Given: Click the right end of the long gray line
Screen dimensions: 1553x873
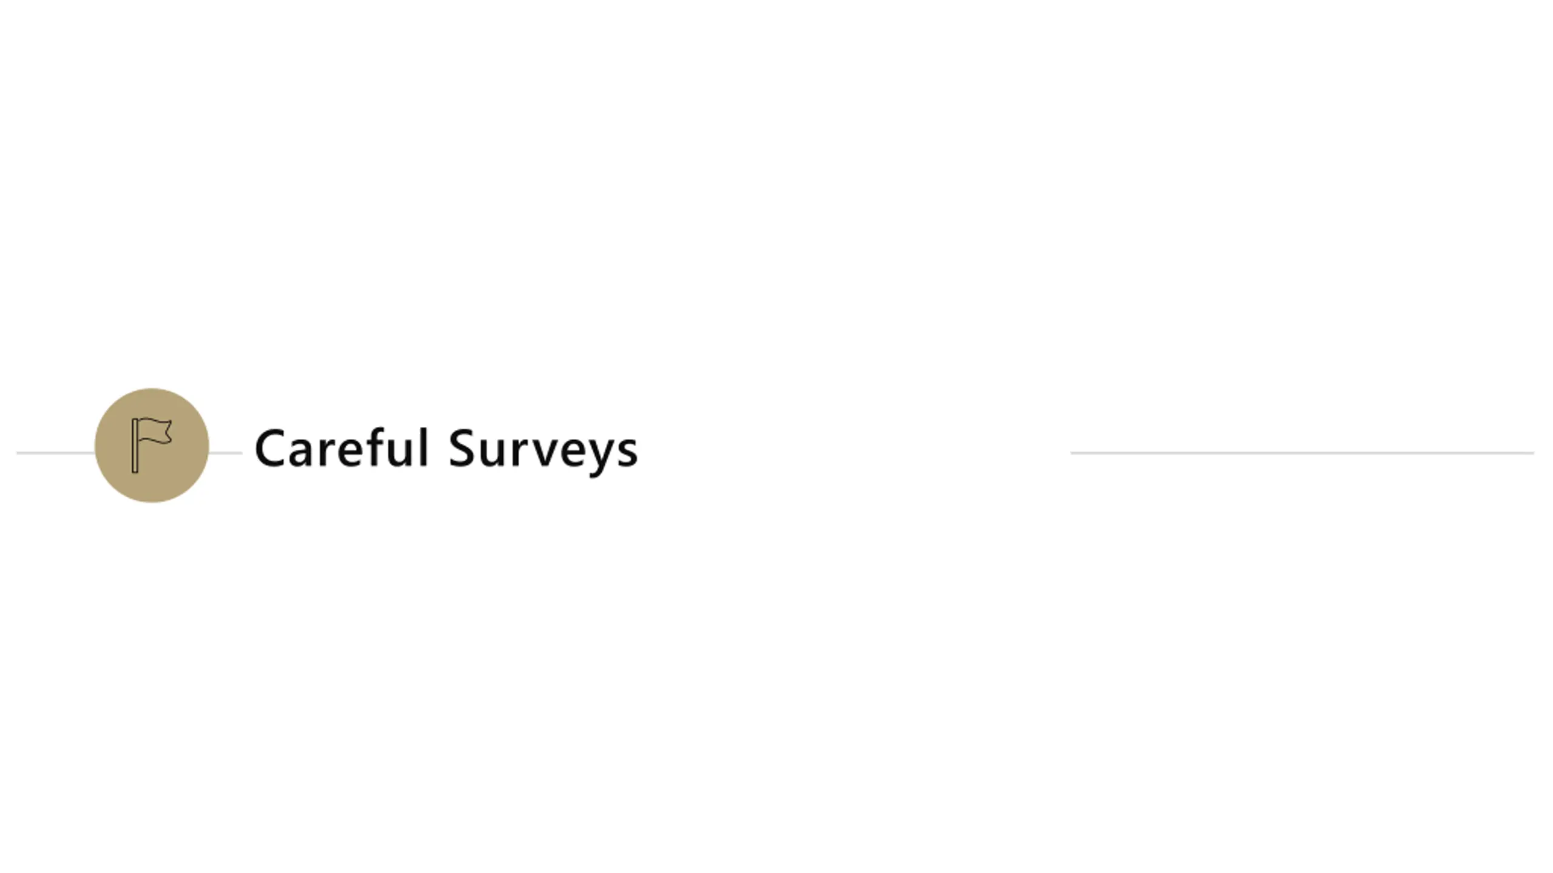Looking at the screenshot, I should [x=1530, y=452].
